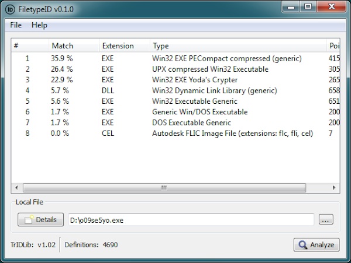Click the new-document icon on Details
The width and height of the screenshot is (351, 263).
pos(29,220)
